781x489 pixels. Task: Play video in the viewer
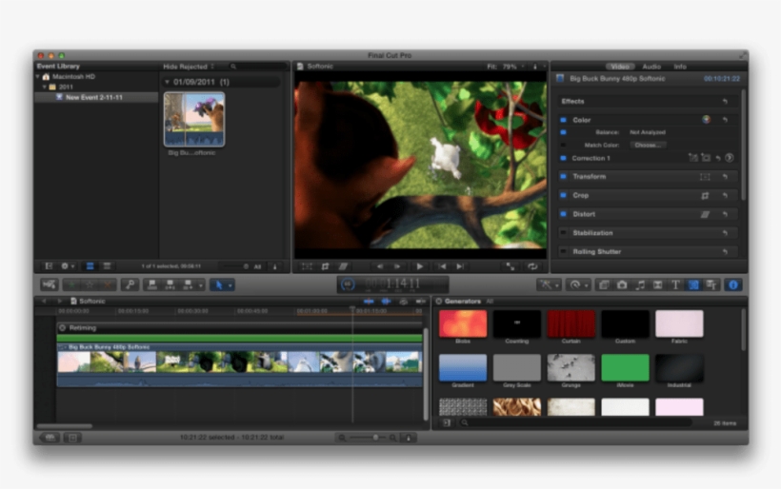point(419,266)
